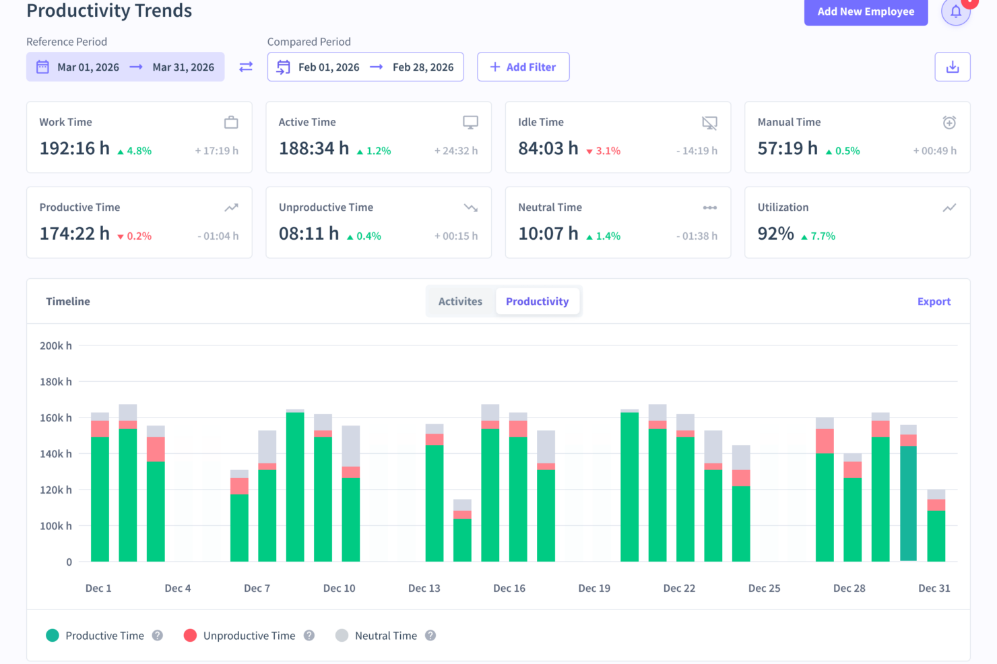Open help tooltip for Productive Time legend
The width and height of the screenshot is (997, 664).
[158, 636]
